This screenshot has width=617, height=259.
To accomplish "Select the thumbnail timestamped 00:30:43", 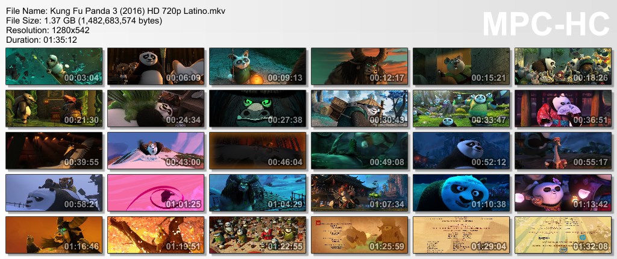I will pos(359,108).
